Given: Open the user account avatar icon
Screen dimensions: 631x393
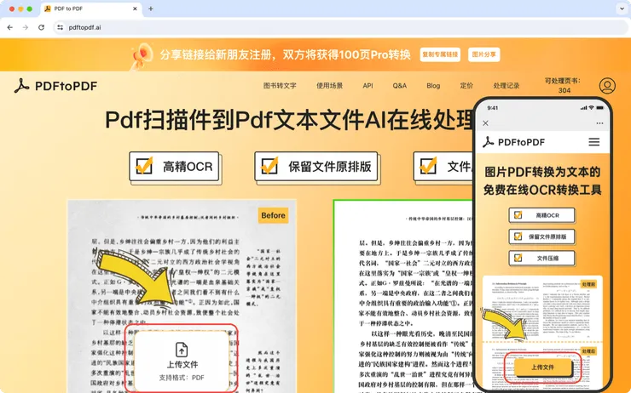Looking at the screenshot, I should tap(607, 86).
